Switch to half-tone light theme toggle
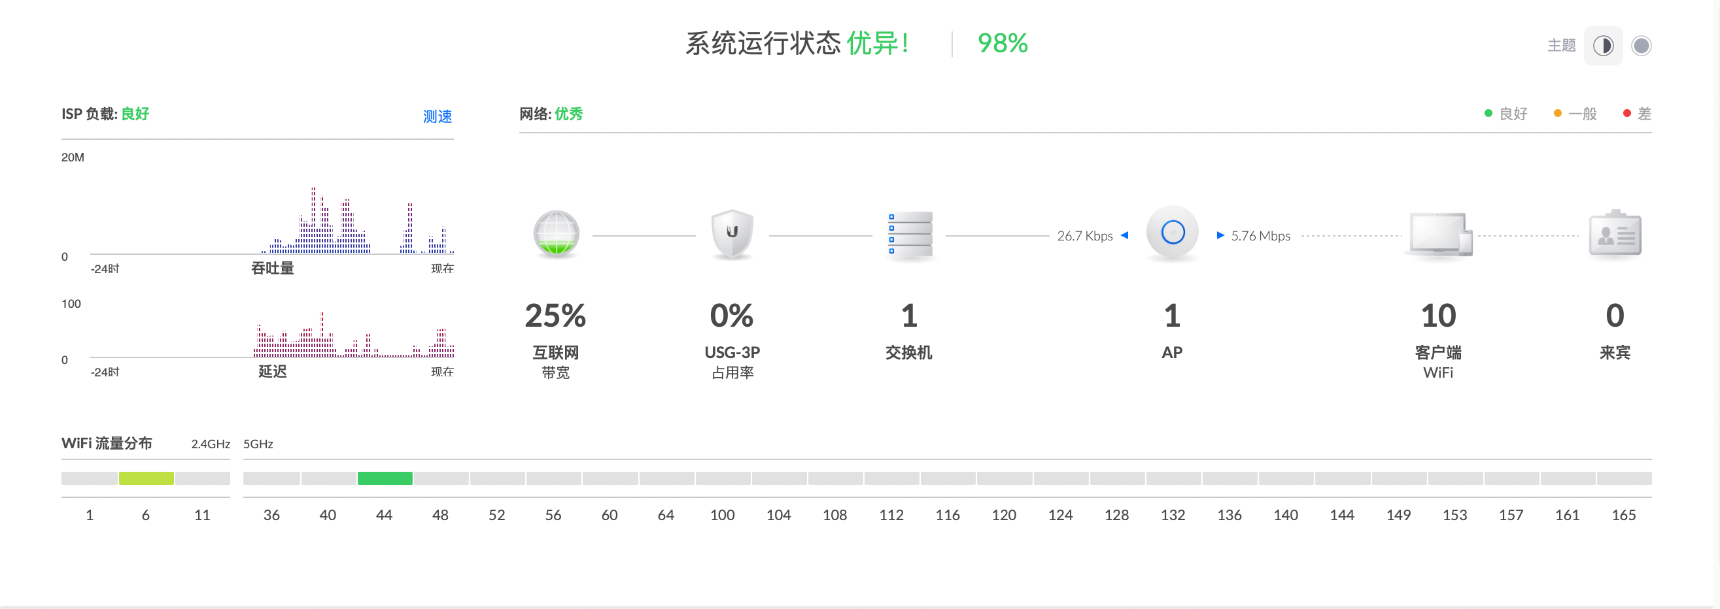This screenshot has height=609, width=1720. point(1602,46)
